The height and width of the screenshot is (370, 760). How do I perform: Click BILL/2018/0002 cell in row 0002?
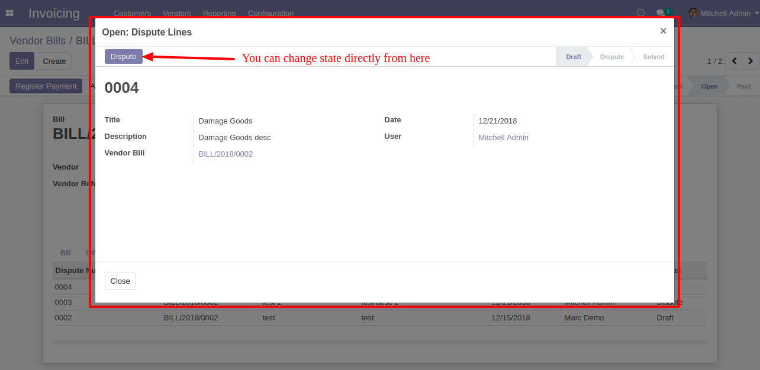point(191,317)
